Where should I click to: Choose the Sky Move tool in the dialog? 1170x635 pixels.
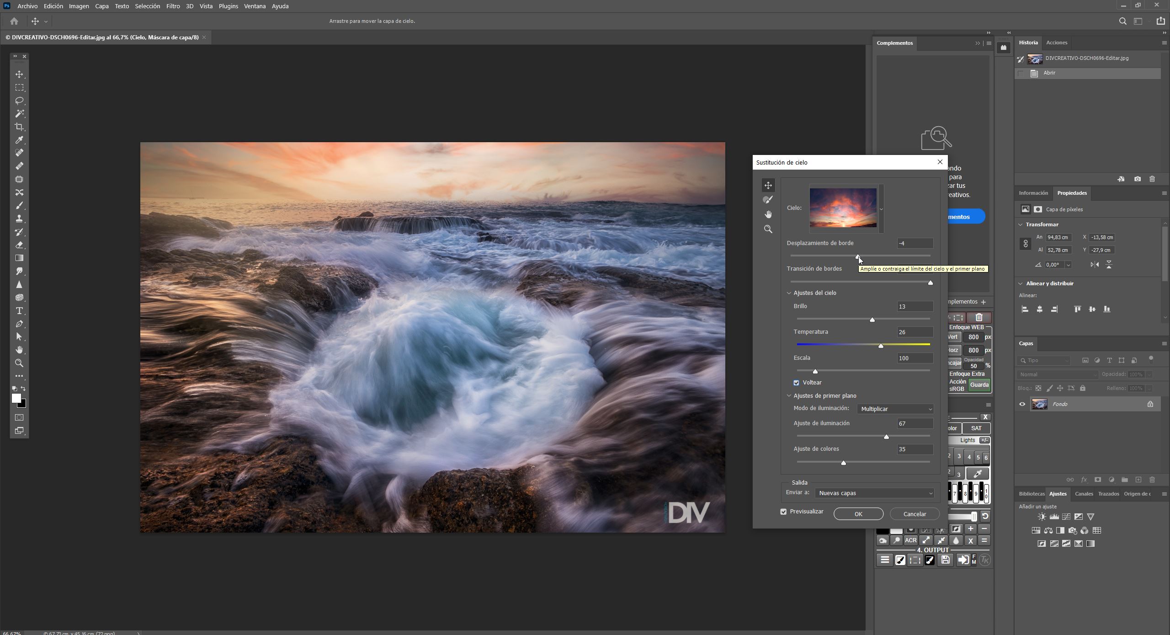point(768,185)
